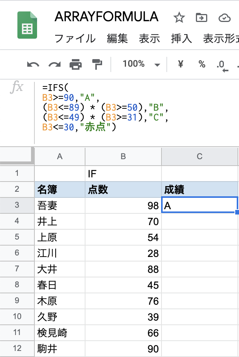Redo the last action
The image size is (239, 357).
point(54,64)
